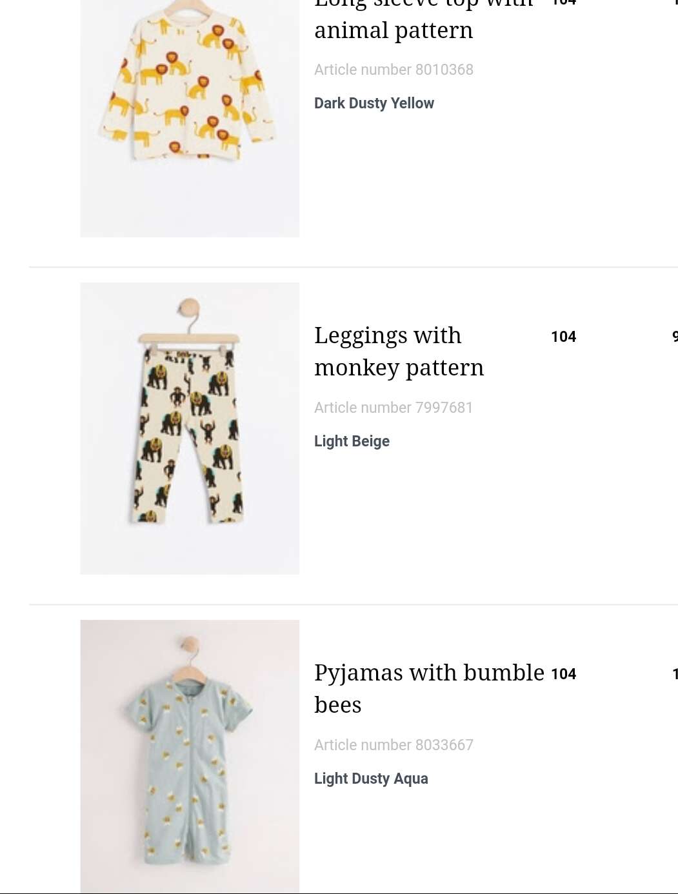Viewport: 678px width, 894px height.
Task: Open the "Pyjamas with bumble bees" product title
Action: click(x=430, y=689)
